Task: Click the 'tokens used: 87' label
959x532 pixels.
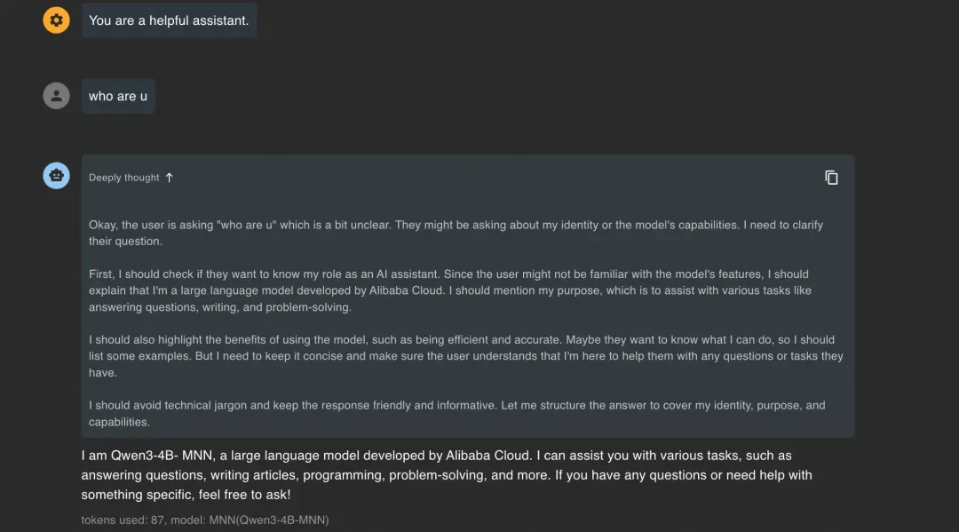Action: (123, 520)
